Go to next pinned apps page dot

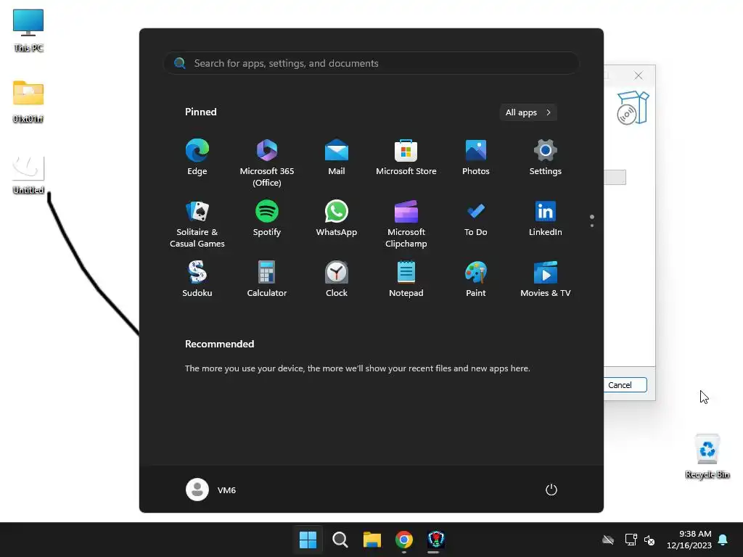tap(592, 226)
